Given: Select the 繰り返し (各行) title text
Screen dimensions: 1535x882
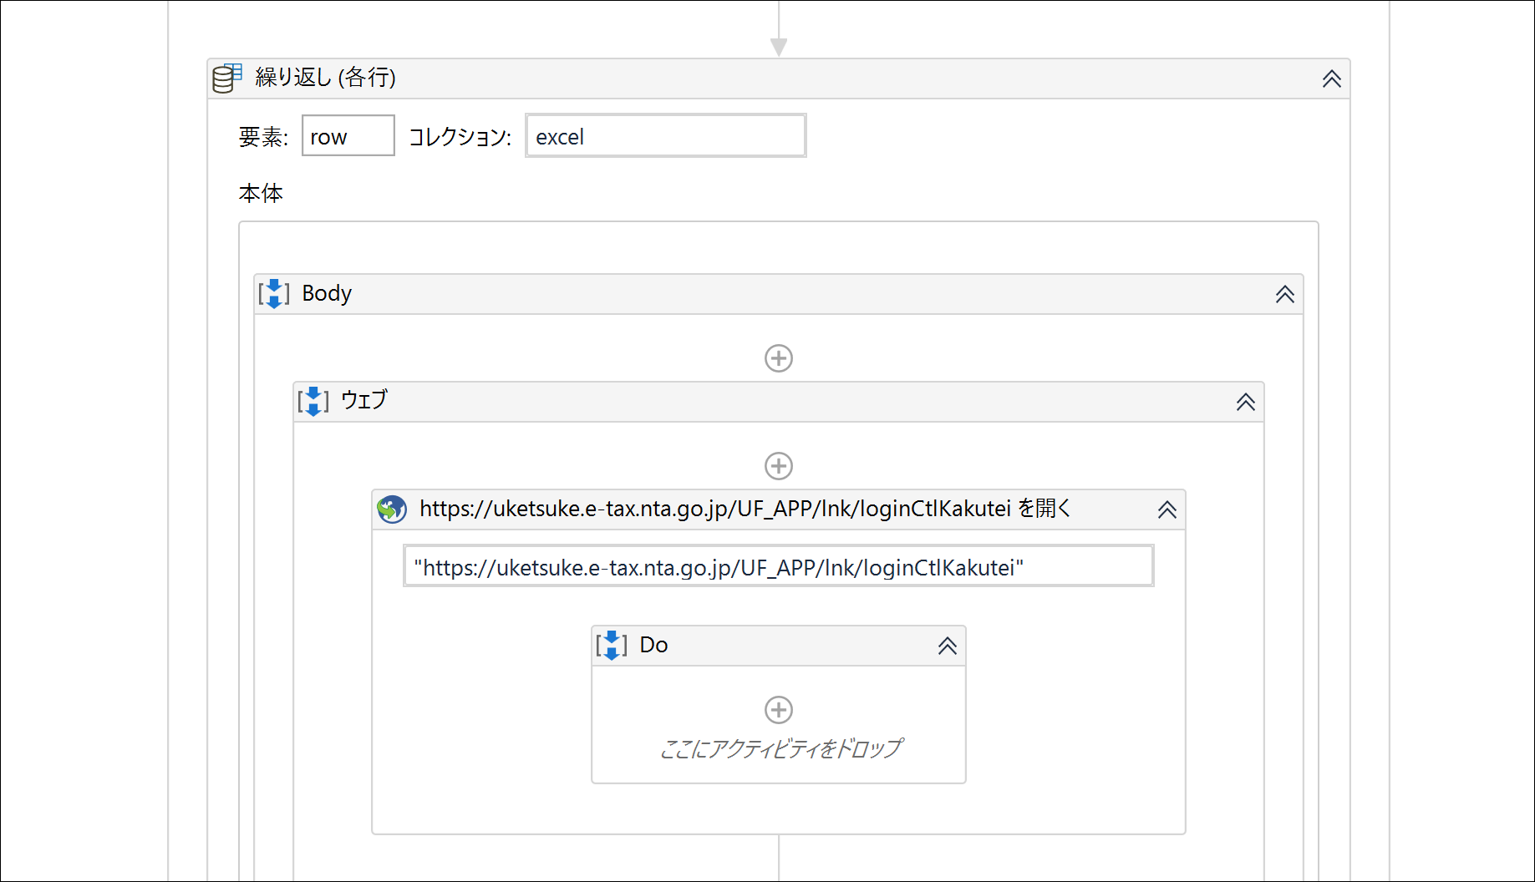Looking at the screenshot, I should click(x=326, y=78).
